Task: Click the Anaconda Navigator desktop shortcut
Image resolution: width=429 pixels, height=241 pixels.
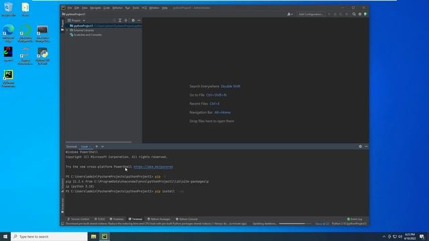Action: [25, 33]
